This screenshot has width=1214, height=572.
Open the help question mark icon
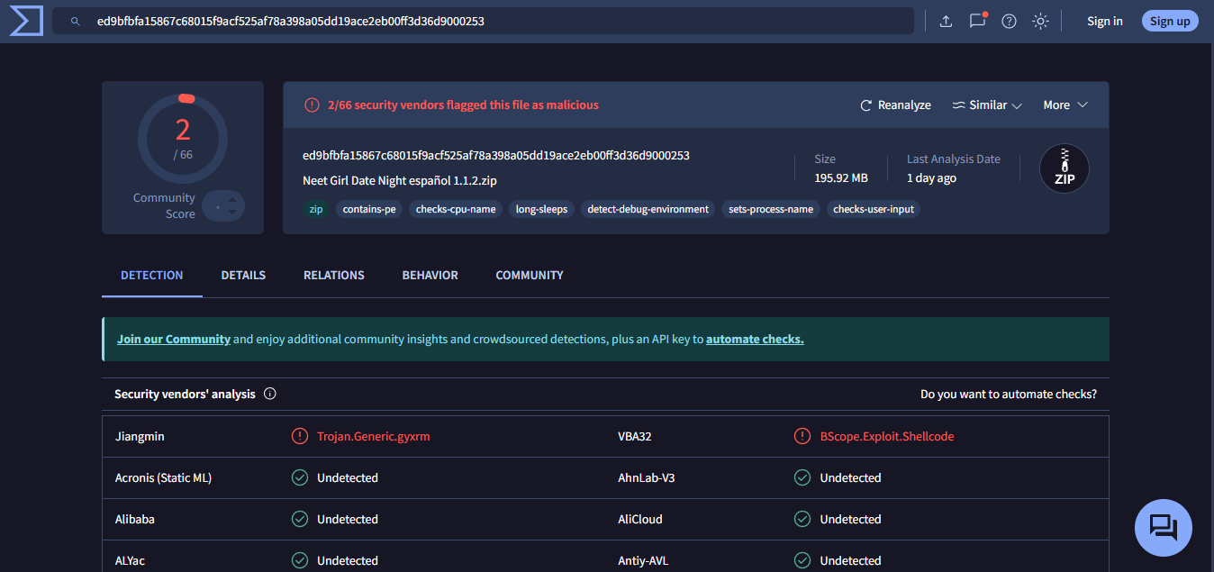click(x=1009, y=21)
